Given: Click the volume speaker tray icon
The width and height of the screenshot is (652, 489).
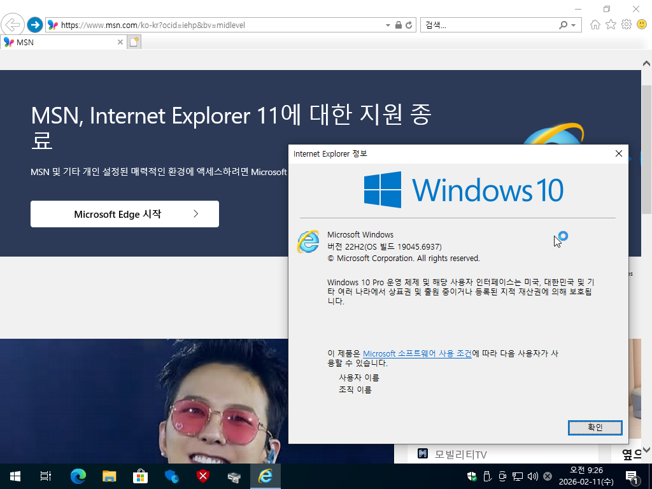Looking at the screenshot, I should [x=533, y=476].
